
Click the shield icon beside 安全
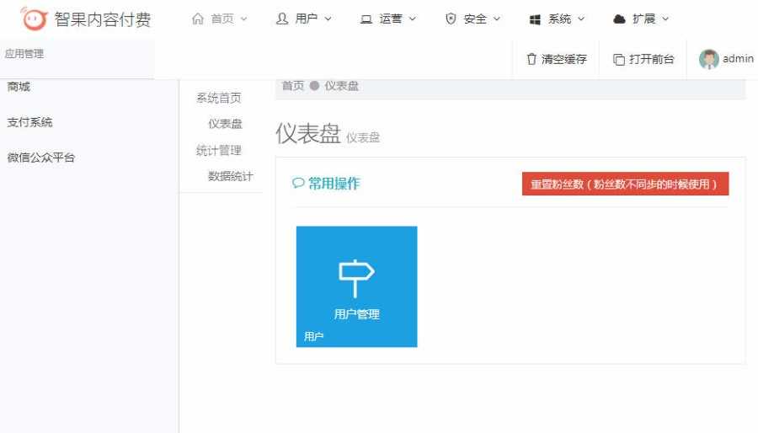[451, 19]
